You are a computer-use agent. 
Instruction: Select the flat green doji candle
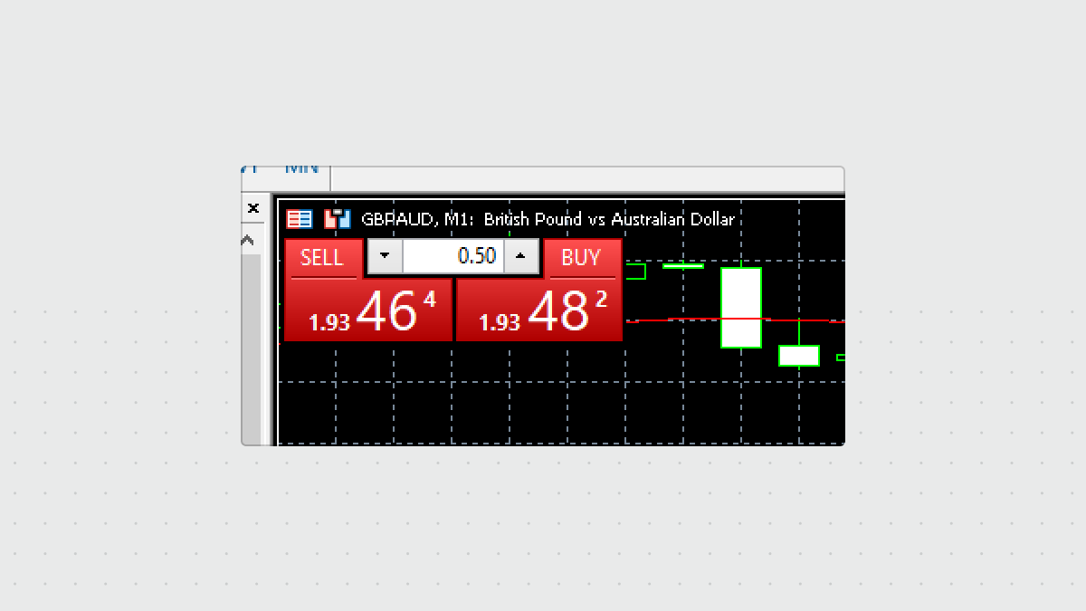pyautogui.click(x=682, y=266)
